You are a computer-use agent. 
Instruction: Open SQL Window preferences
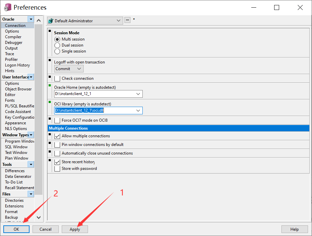[x=16, y=147]
